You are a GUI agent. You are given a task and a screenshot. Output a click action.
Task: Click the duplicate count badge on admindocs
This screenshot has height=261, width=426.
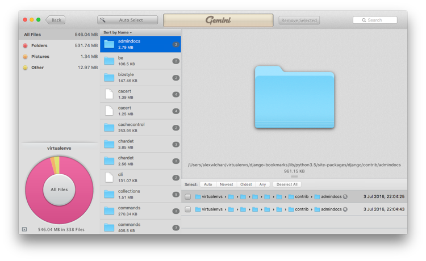(176, 44)
